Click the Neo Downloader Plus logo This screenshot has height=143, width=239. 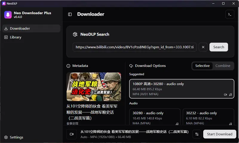coord(8,15)
